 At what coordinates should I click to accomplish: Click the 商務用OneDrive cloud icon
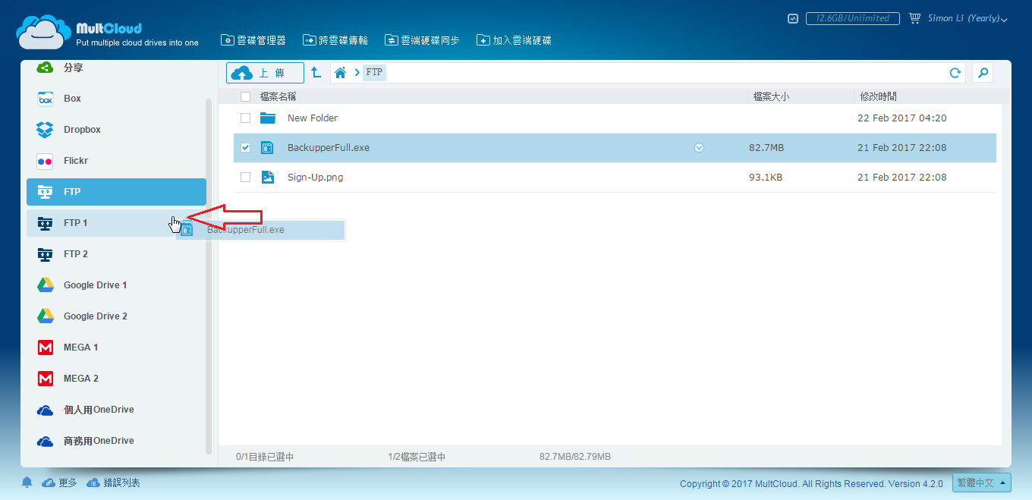(x=46, y=441)
